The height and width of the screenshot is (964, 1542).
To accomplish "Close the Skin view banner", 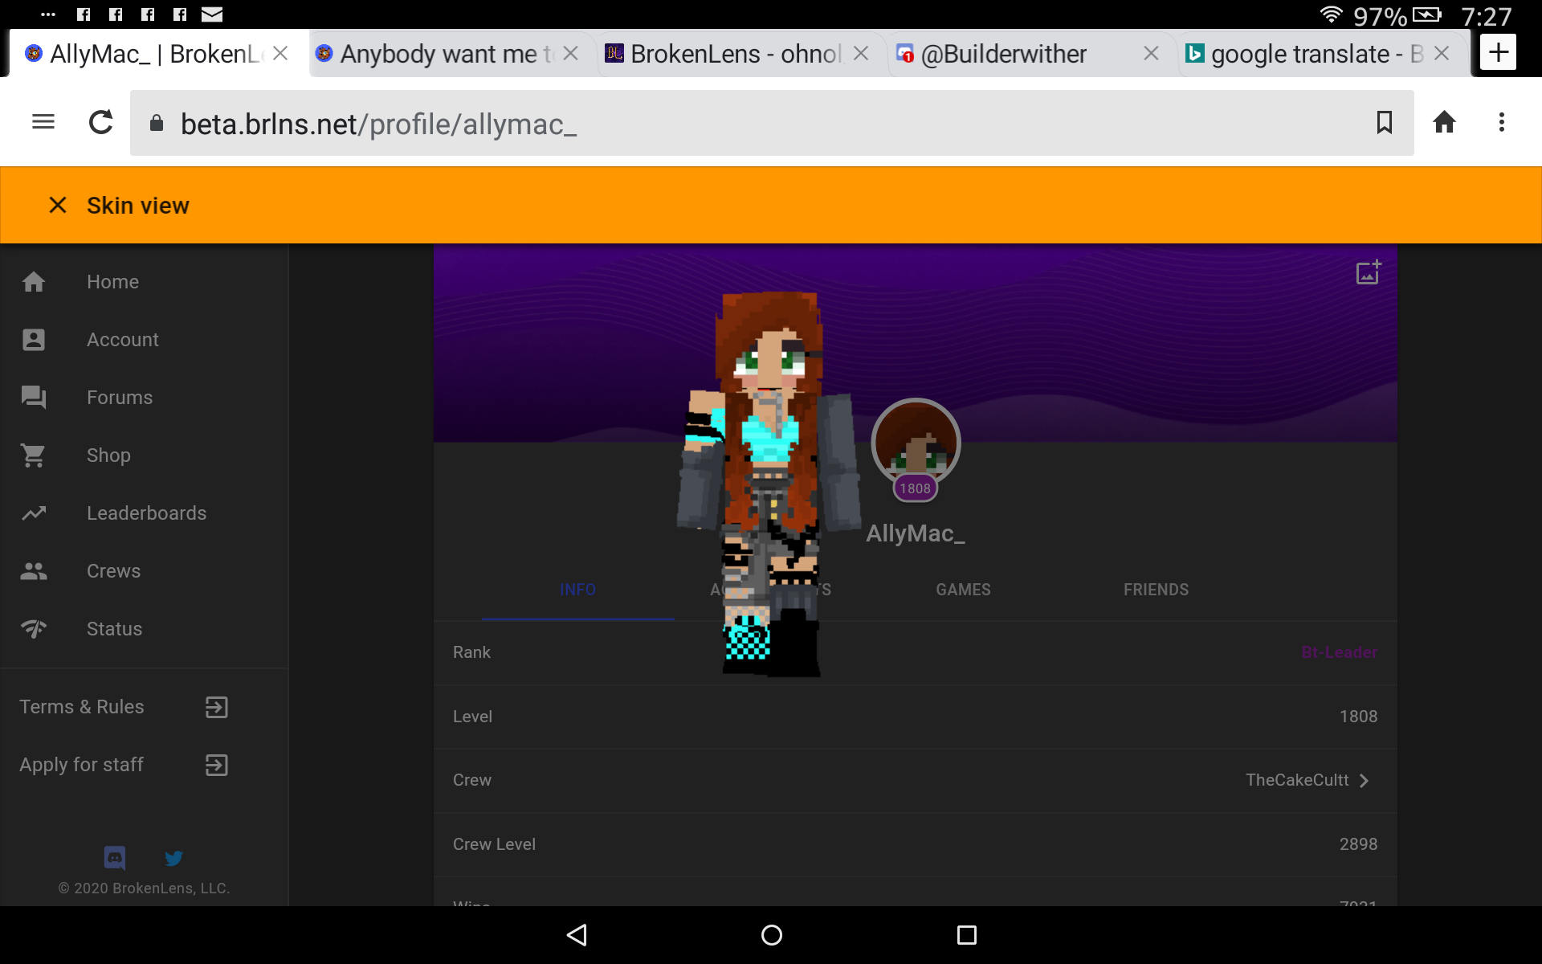I will tap(58, 206).
